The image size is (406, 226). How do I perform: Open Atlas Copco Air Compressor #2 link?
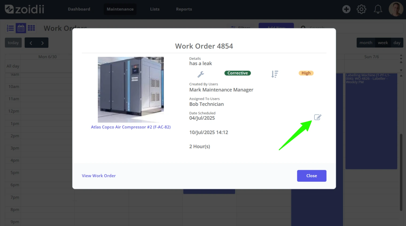[x=131, y=127]
